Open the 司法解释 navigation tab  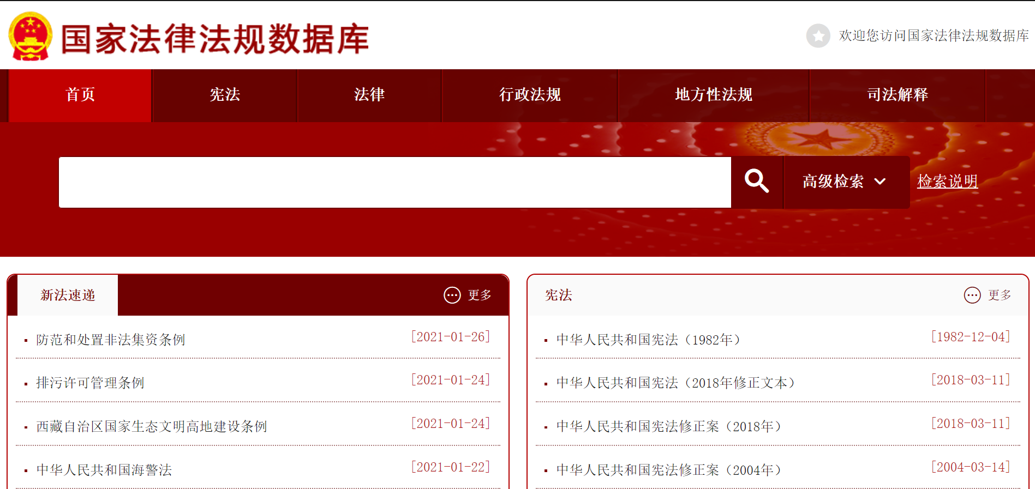[x=898, y=95]
